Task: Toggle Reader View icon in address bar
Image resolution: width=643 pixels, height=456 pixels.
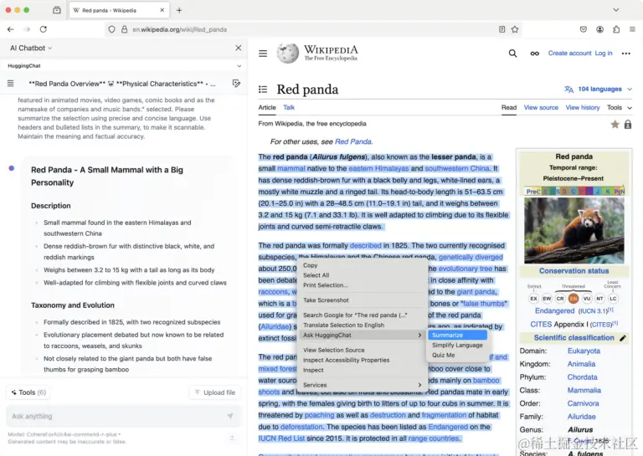Action: click(x=502, y=29)
